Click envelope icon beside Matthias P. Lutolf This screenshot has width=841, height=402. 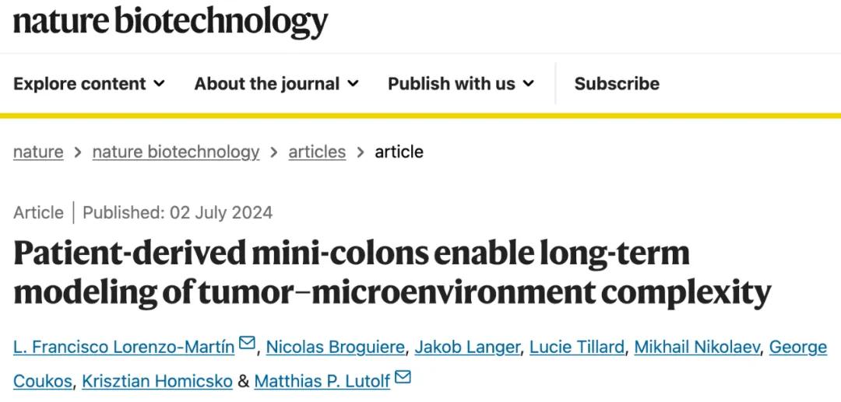click(x=403, y=379)
